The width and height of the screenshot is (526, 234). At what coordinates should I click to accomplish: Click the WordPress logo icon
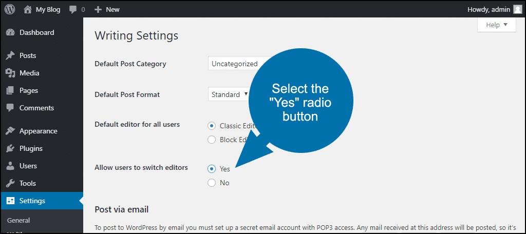click(10, 9)
